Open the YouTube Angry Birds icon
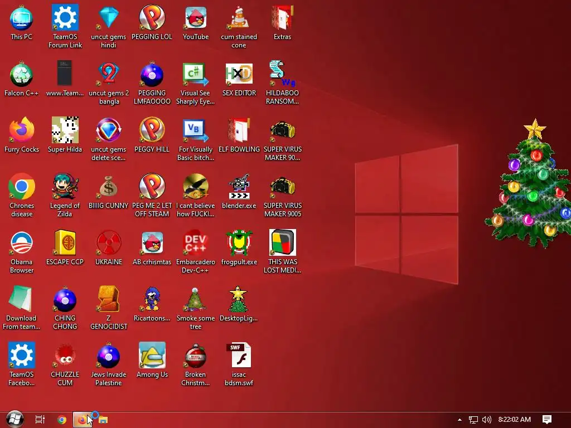This screenshot has width=571, height=428. (x=196, y=22)
